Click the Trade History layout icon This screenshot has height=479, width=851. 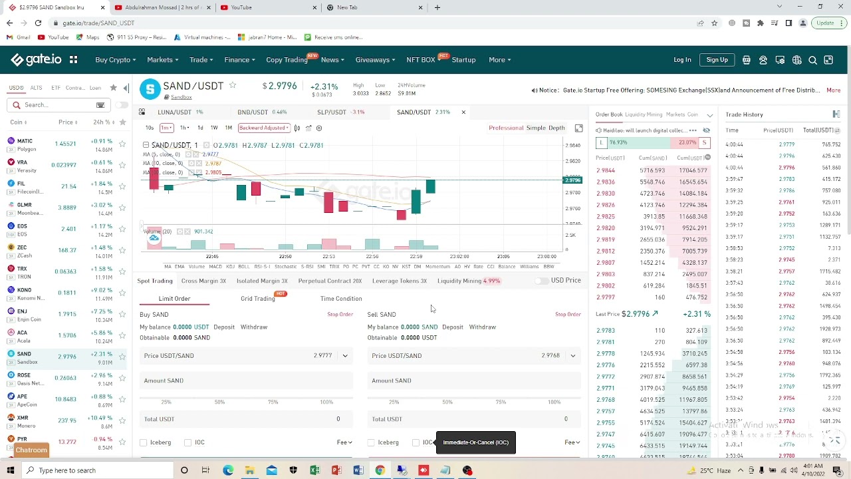coord(836,114)
